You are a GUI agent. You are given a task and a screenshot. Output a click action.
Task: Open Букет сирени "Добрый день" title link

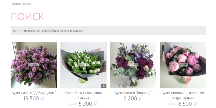tap(34, 93)
